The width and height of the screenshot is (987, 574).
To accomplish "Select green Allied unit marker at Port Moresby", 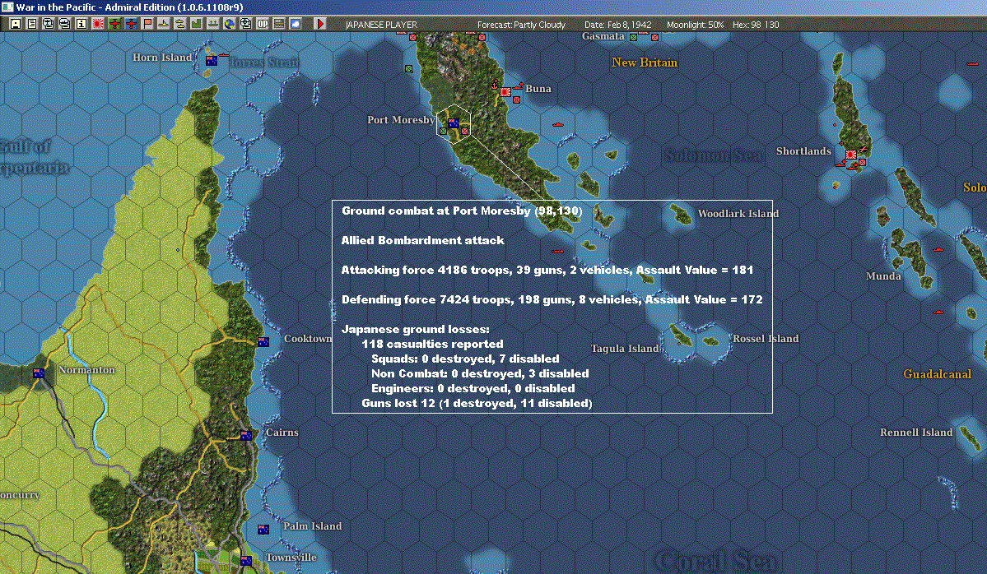I will [x=443, y=132].
